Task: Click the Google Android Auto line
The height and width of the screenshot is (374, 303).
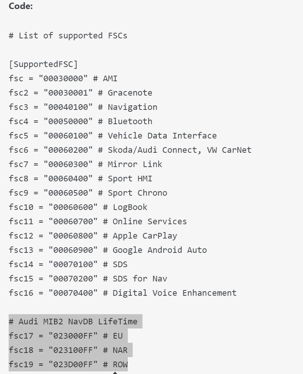Action: click(x=108, y=250)
